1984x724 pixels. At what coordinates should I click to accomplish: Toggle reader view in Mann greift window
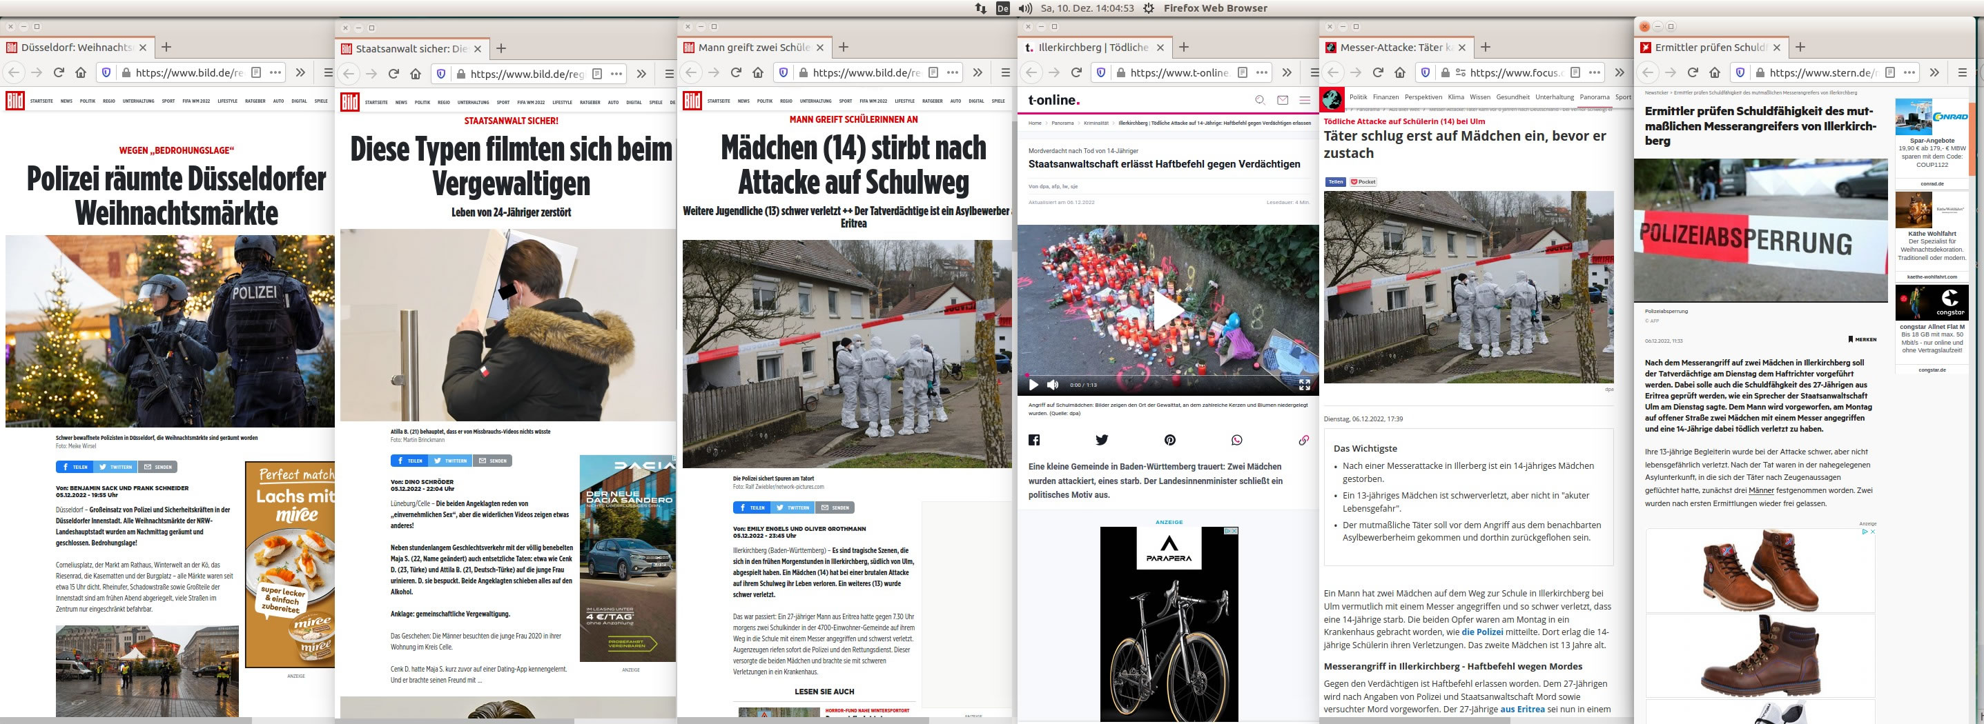pyautogui.click(x=933, y=72)
